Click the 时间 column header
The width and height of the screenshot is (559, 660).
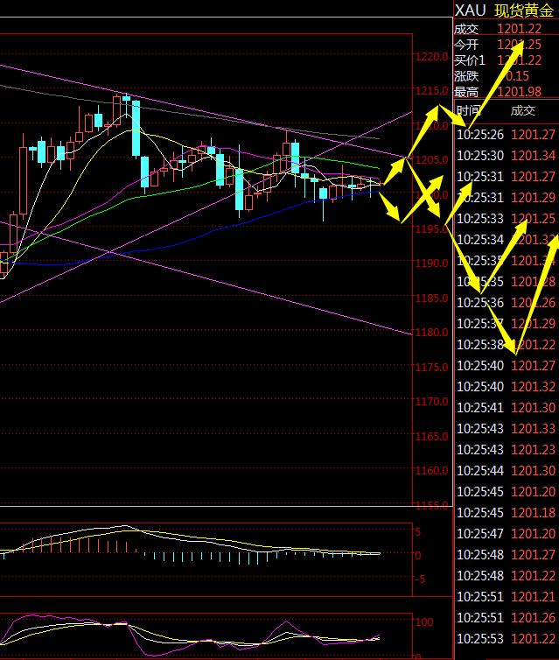click(x=468, y=110)
